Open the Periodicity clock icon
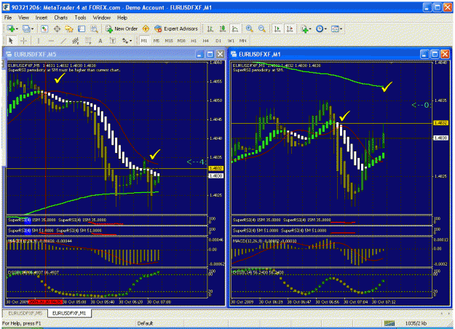 320,28
